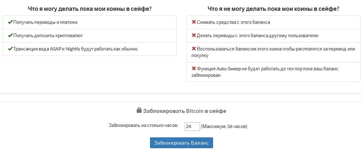Click the padlock icon near Заблокировать Bitcoin
Image resolution: width=362 pixels, height=150 pixels.
coord(139,110)
